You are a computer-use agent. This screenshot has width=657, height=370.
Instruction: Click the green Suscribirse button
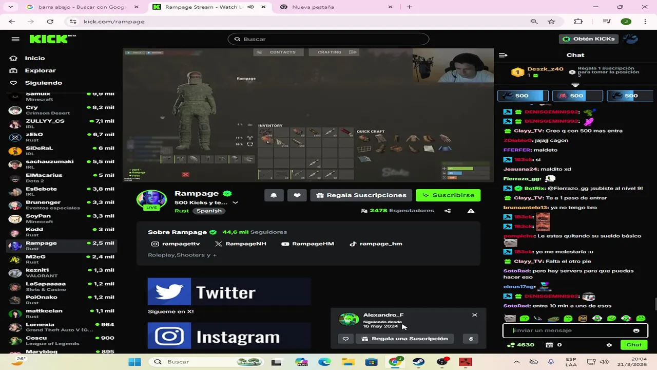[x=448, y=195]
